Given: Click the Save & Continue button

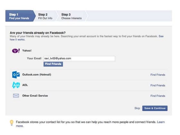Looking at the screenshot, I should (155, 108).
